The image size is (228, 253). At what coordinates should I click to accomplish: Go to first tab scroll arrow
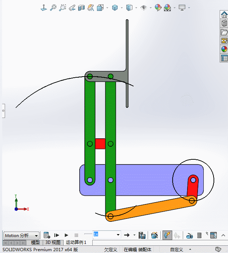pos(5,243)
